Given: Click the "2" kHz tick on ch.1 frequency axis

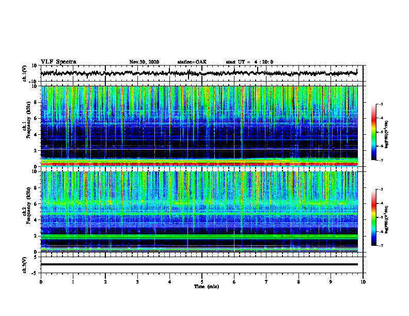Looking at the screenshot, I should click(36, 151).
